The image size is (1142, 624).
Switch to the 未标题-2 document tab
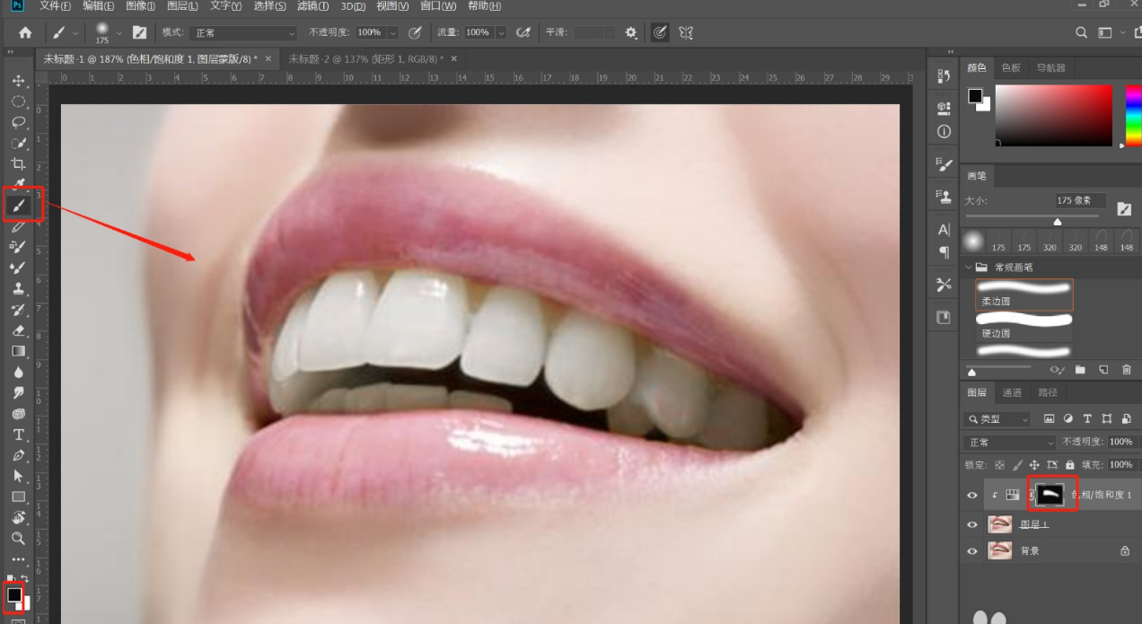[365, 58]
